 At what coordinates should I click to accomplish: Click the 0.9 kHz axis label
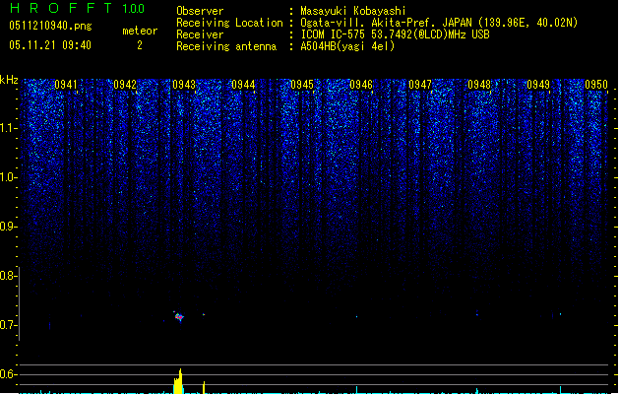tap(8, 227)
